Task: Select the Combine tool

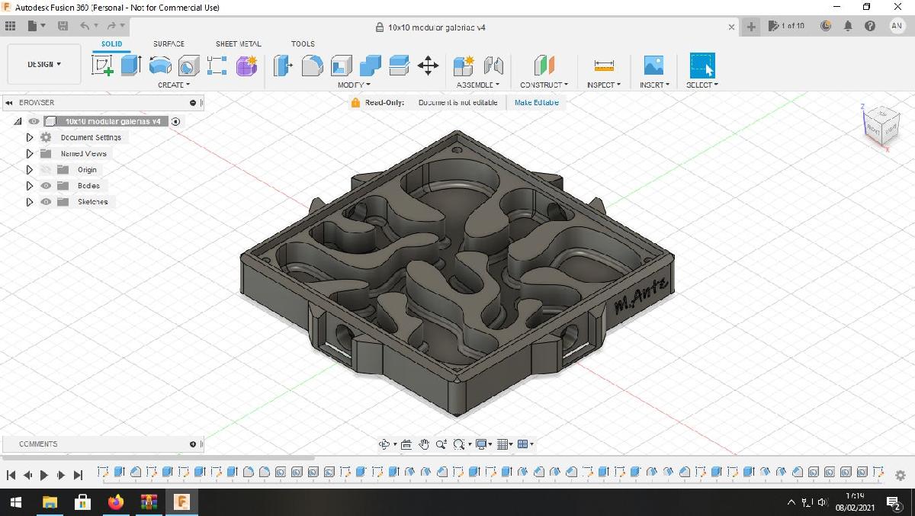Action: point(370,66)
